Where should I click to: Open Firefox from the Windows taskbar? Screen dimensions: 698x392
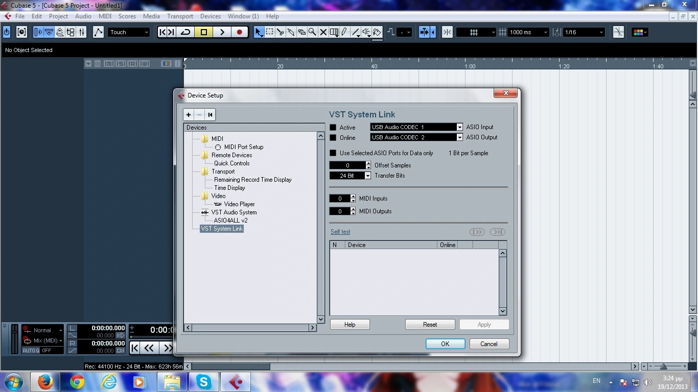pos(45,381)
